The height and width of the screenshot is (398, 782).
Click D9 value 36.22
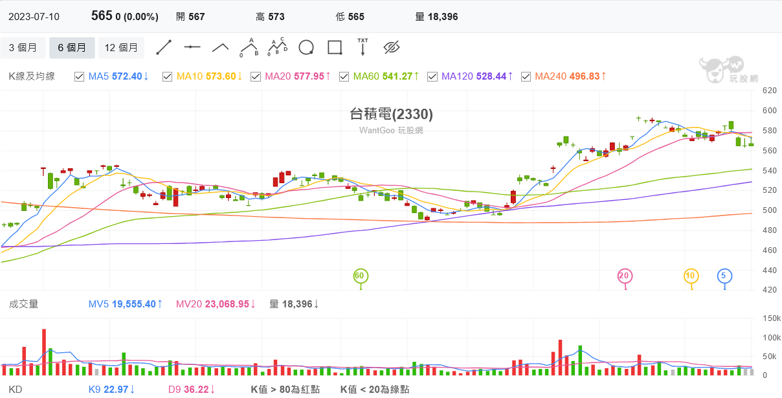196,390
